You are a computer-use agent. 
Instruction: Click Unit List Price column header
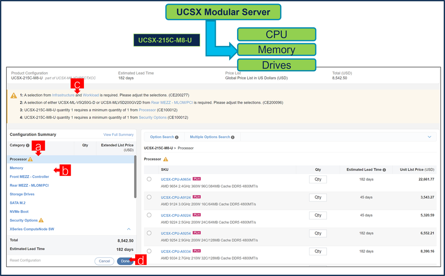click(417, 170)
